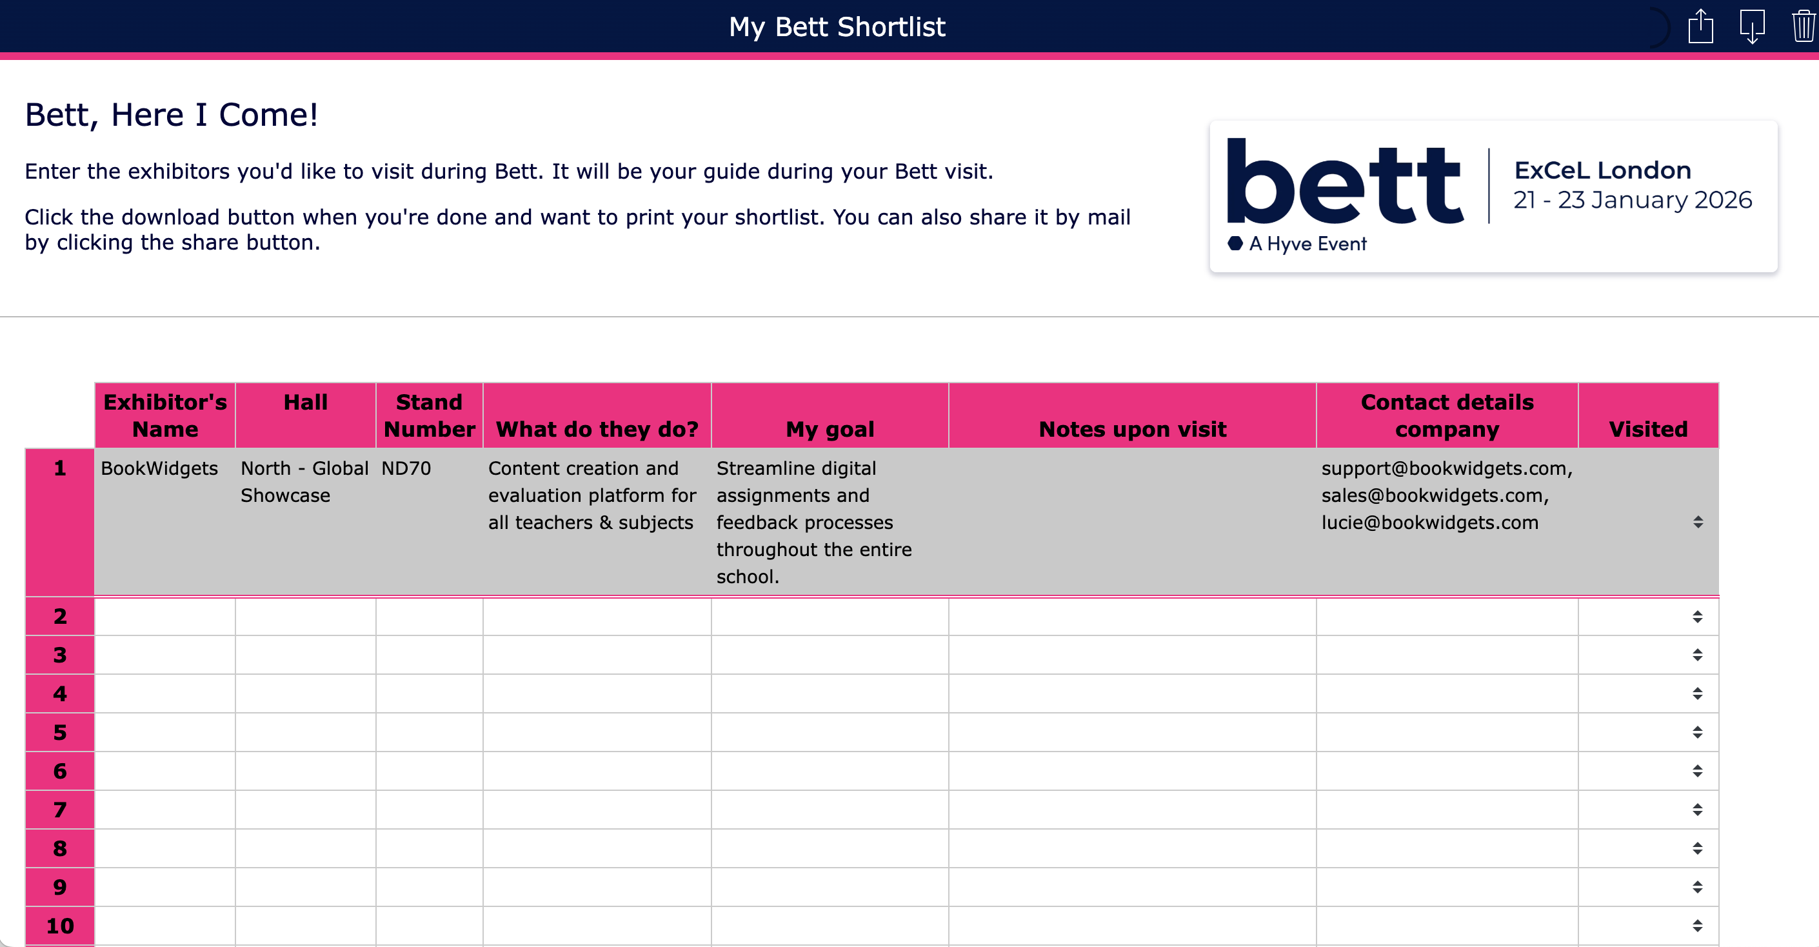The height and width of the screenshot is (947, 1819).
Task: Click the Hall column header
Action: pos(305,403)
